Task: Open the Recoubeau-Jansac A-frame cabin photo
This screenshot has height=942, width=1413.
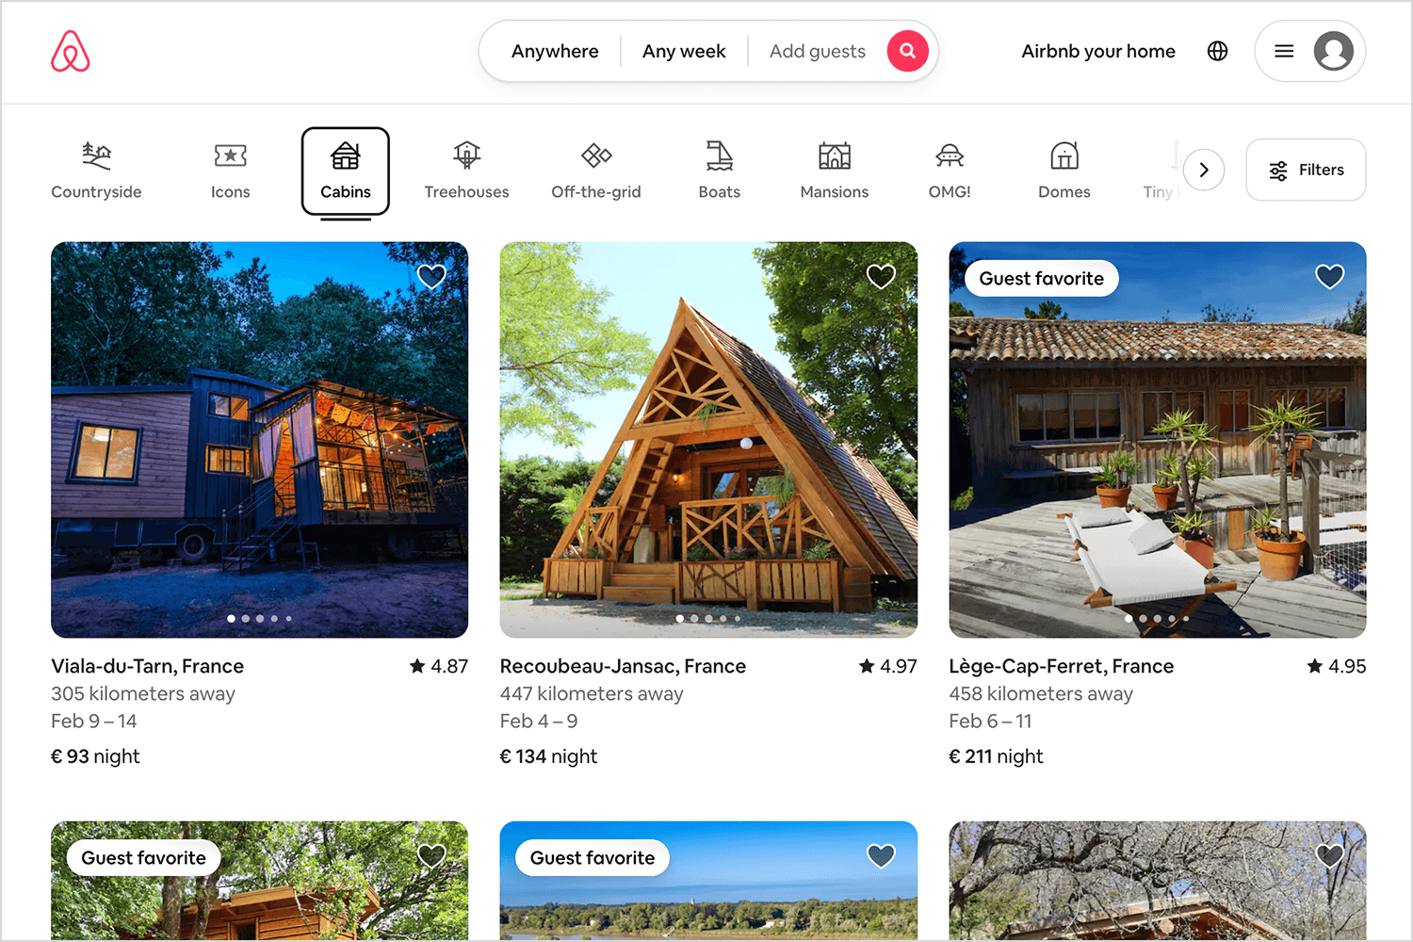Action: [x=708, y=440]
